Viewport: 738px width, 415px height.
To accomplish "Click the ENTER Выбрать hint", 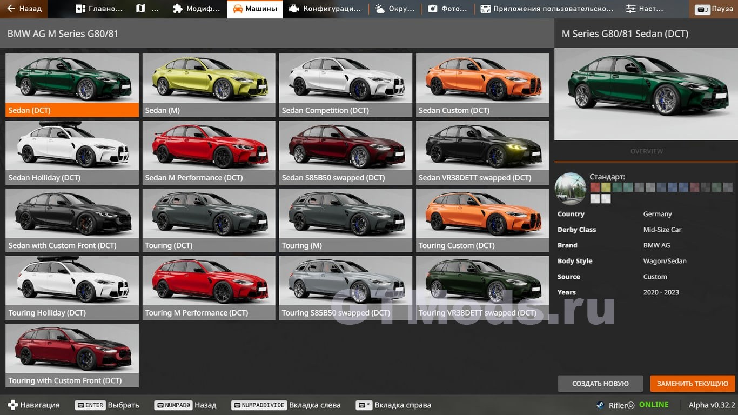I will (107, 405).
